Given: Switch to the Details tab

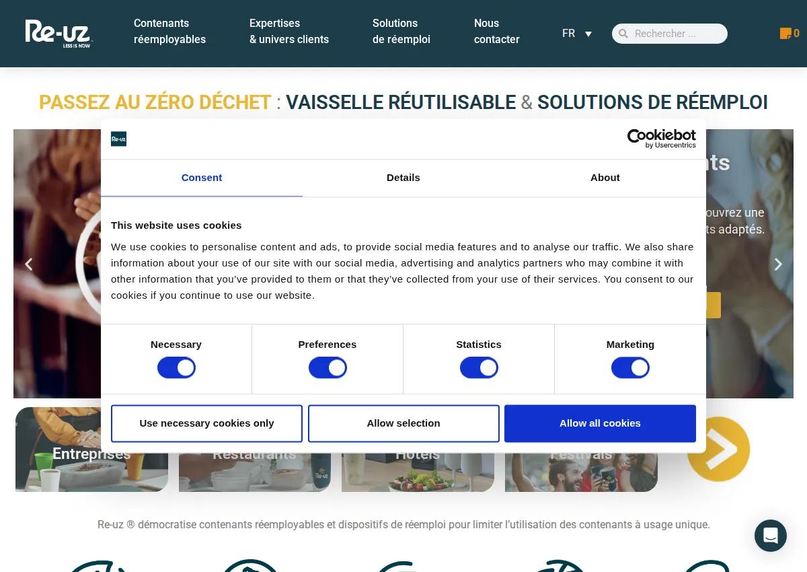Looking at the screenshot, I should 403,178.
